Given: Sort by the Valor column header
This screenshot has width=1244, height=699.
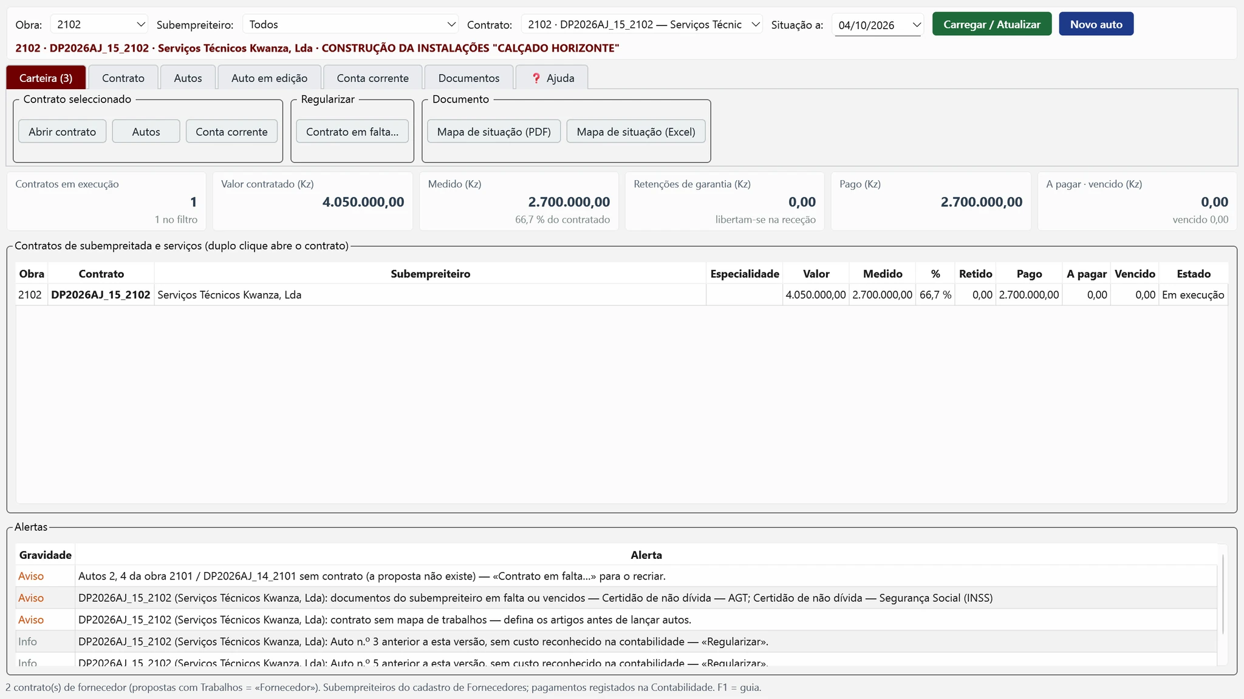Looking at the screenshot, I should [816, 274].
